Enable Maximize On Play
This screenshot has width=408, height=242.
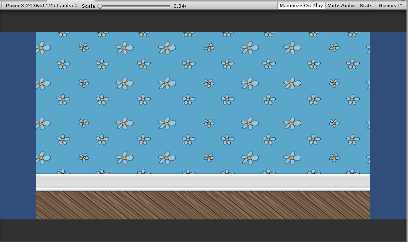click(x=301, y=6)
